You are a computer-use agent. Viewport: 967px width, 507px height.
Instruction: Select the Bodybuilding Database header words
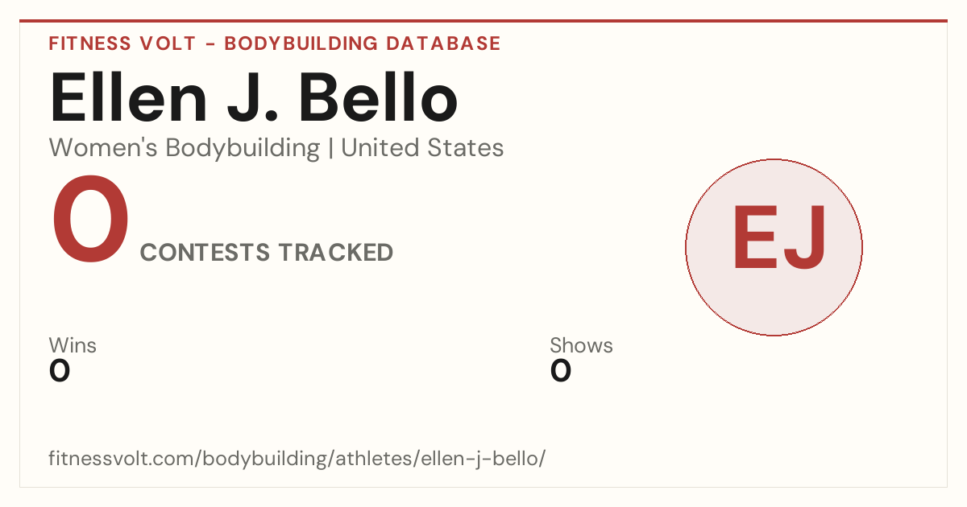coord(363,43)
